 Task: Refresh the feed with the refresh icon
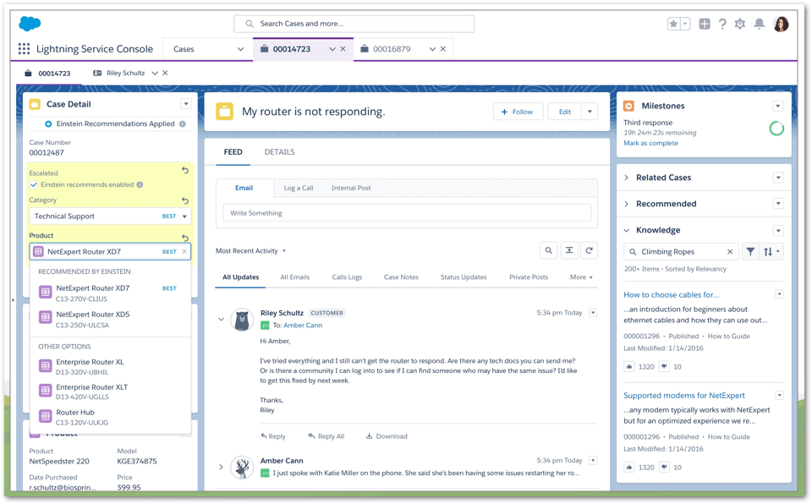590,250
